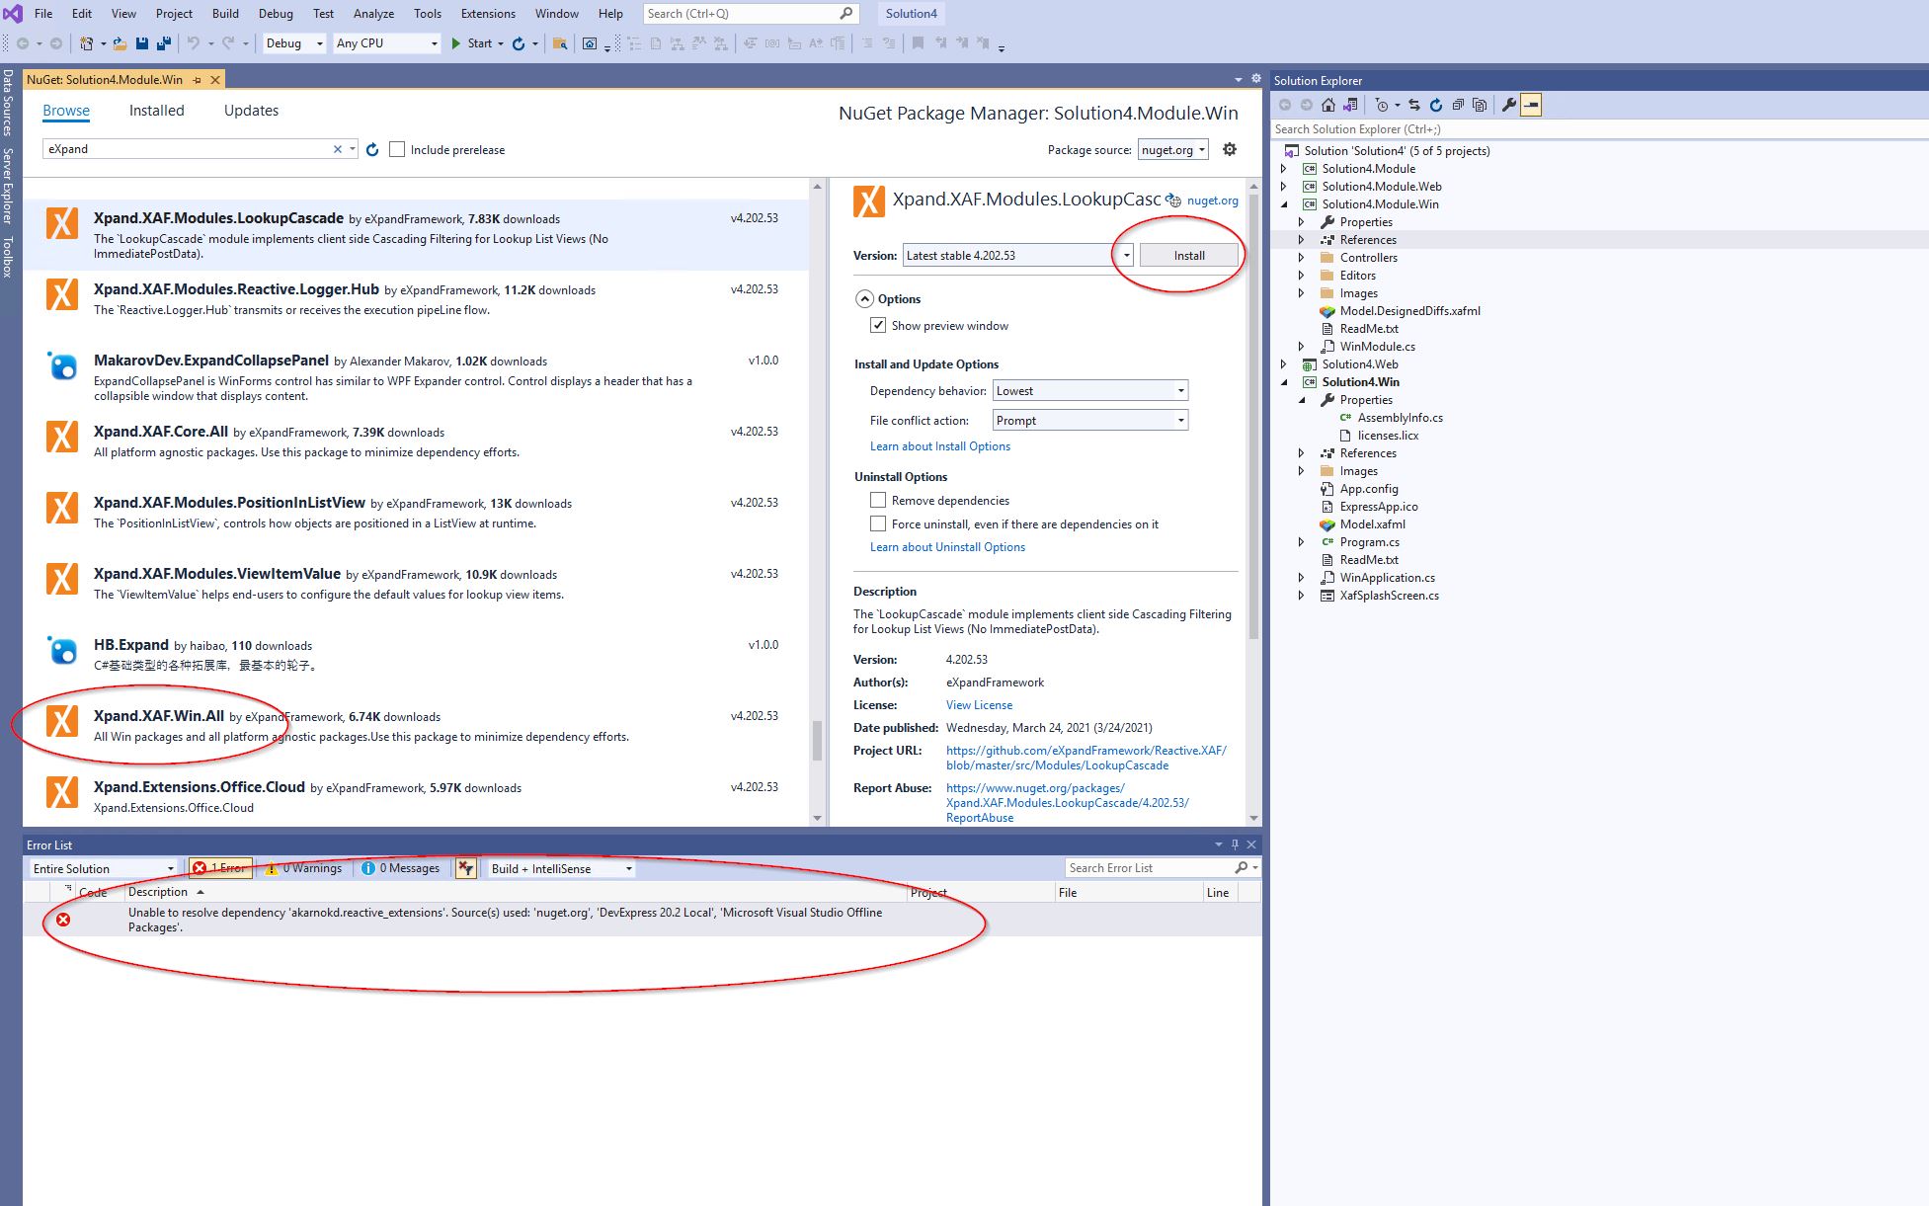Enable Include prerelease checkbox
This screenshot has height=1206, width=1929.
(397, 150)
